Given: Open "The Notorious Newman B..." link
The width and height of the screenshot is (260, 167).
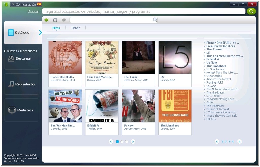Looking at the screenshot, I should tap(223, 89).
